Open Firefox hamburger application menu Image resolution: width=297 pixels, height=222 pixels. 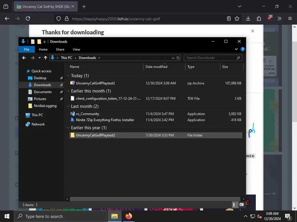click(x=290, y=18)
